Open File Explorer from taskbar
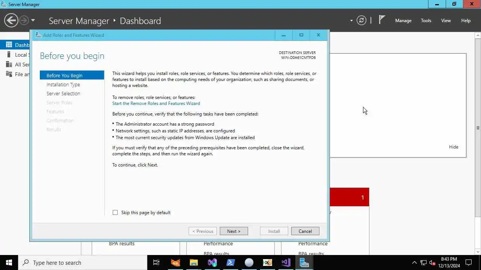 (x=194, y=262)
